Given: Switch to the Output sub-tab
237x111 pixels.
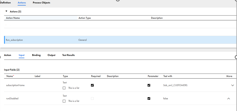Looking at the screenshot, I should (51, 55).
